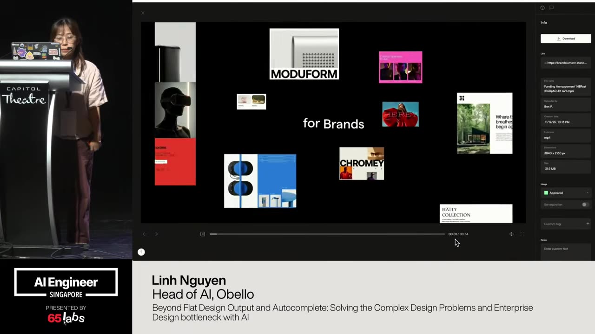The image size is (595, 334).
Task: Click the Custom tag field
Action: point(566,224)
